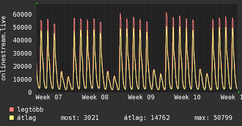This screenshot has width=242, height=126.
Task: Click the 10000 y-axis label
Action: 22,79
